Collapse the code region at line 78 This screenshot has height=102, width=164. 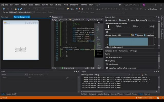click(62, 49)
